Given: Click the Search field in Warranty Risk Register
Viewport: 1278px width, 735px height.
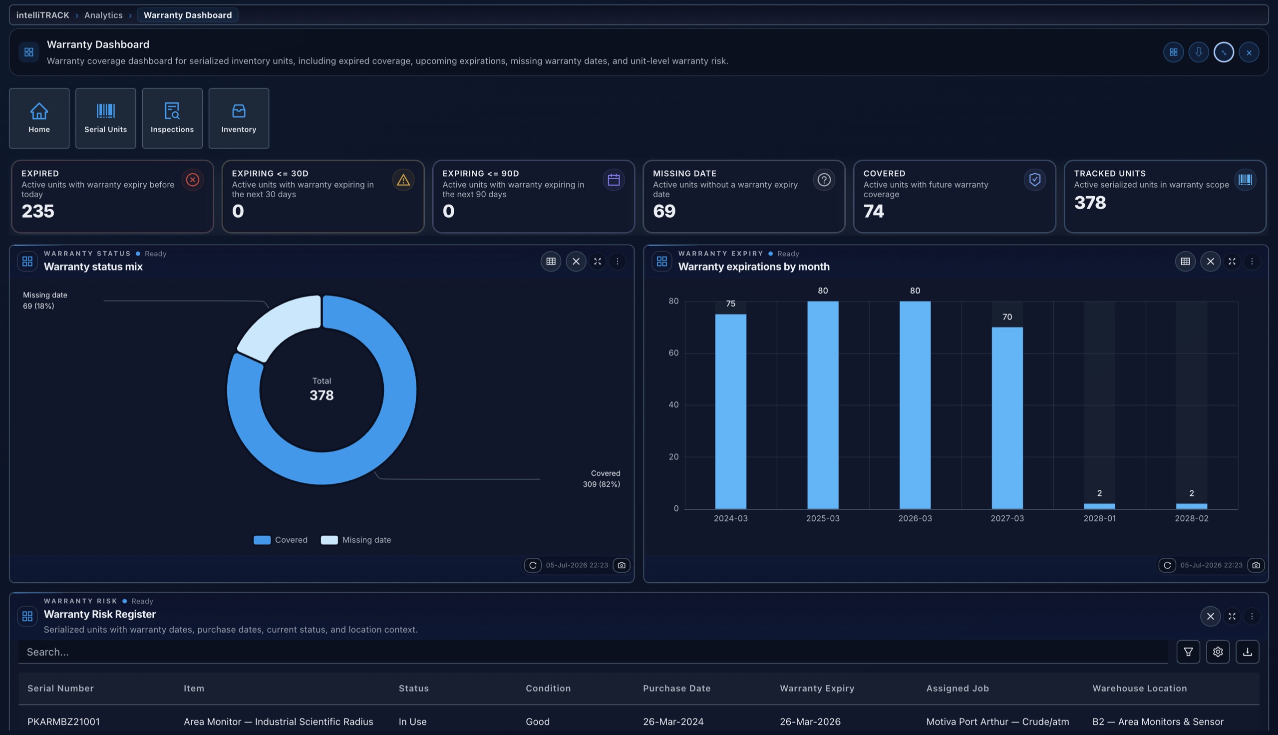Looking at the screenshot, I should click(593, 652).
